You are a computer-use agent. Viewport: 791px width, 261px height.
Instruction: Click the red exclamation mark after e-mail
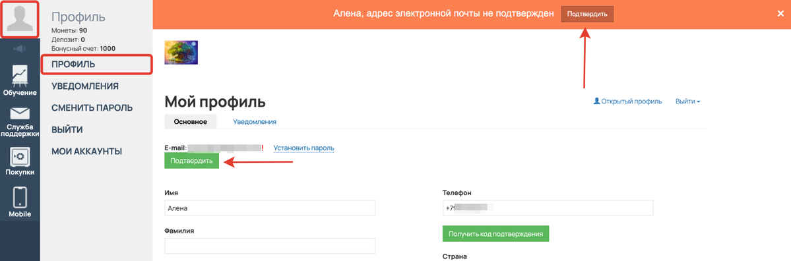pos(263,148)
